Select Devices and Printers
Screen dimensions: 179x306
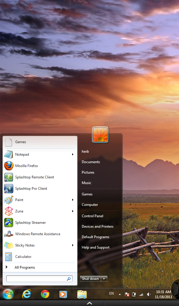98,227
